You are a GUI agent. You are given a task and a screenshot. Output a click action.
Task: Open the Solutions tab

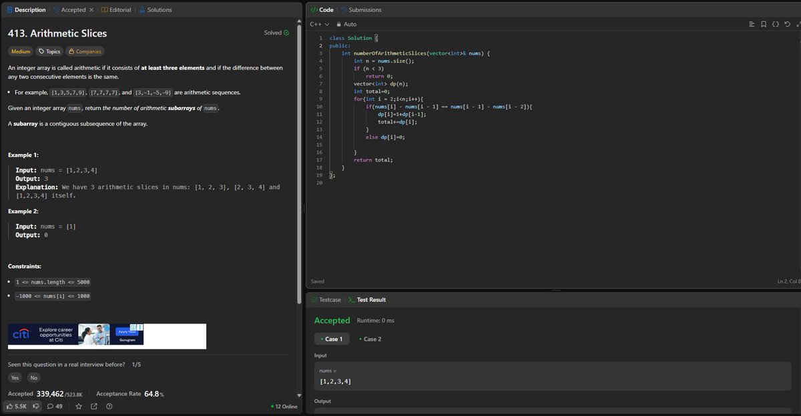(155, 9)
